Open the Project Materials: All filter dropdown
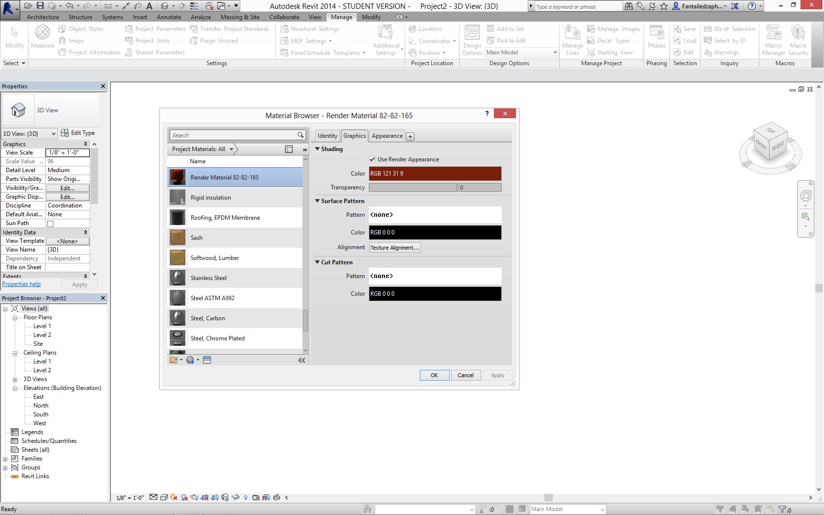824x515 pixels. [x=232, y=149]
